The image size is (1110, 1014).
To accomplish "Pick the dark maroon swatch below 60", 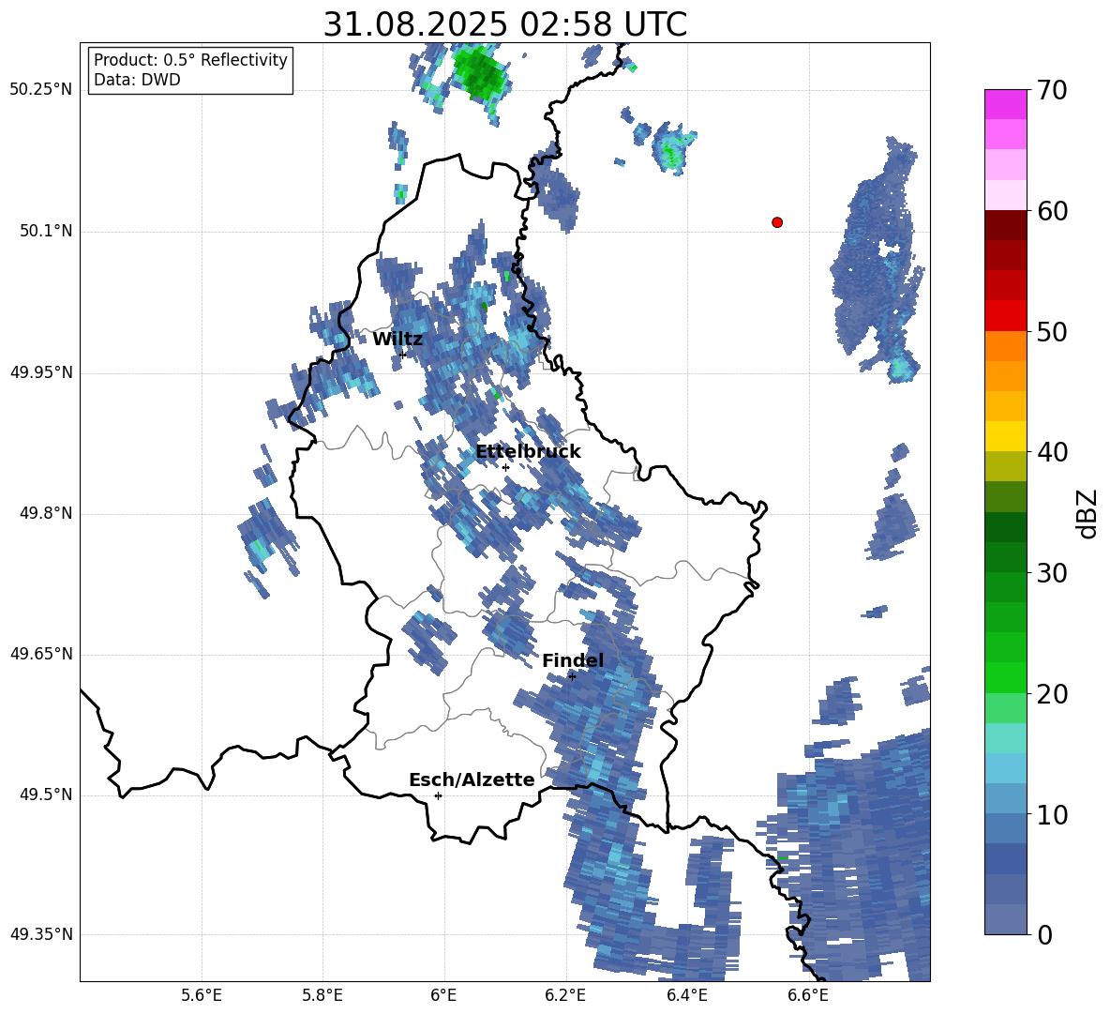I will click(1006, 225).
